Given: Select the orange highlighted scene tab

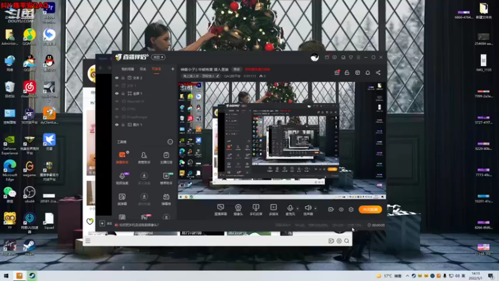Looking at the screenshot, I should point(157,69).
